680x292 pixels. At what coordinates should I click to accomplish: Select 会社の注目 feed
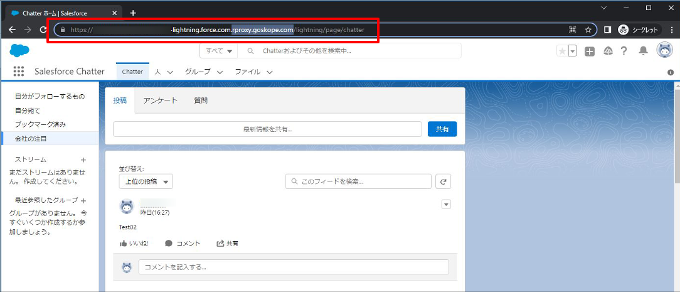pyautogui.click(x=50, y=138)
